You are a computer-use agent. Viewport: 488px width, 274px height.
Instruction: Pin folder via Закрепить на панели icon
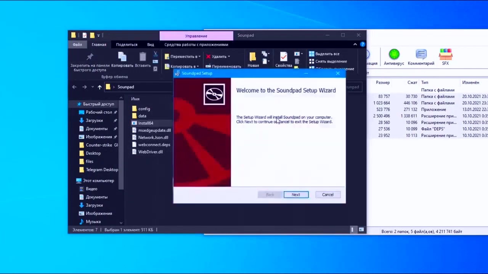(x=90, y=57)
